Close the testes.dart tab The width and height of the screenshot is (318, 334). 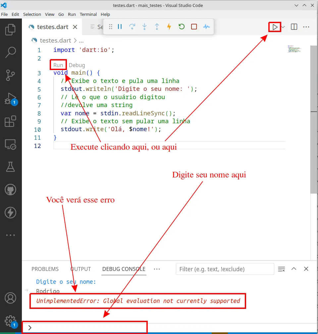pos(75,27)
